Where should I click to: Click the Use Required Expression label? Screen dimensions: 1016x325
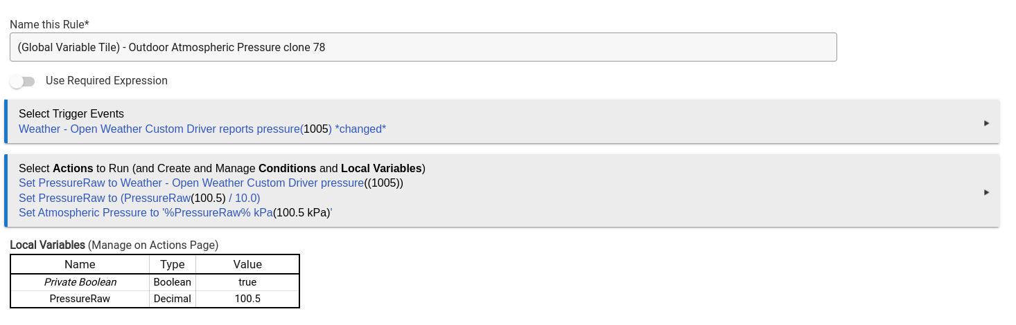[107, 81]
